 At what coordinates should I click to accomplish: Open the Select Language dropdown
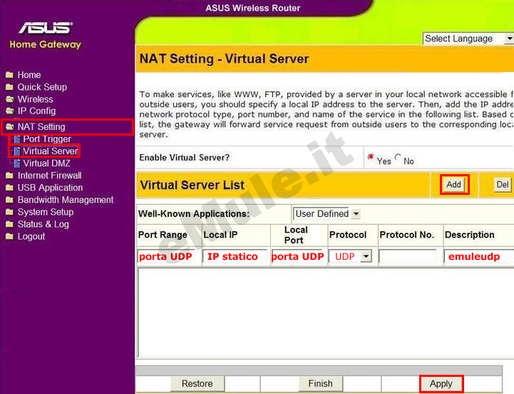click(468, 39)
